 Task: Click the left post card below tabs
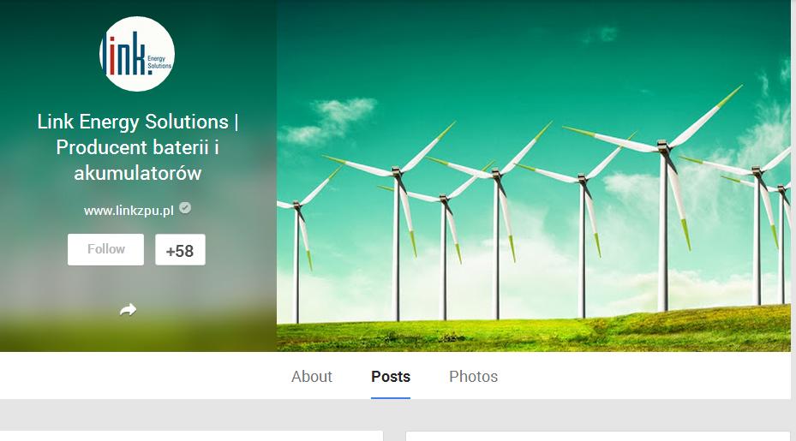[x=191, y=436]
